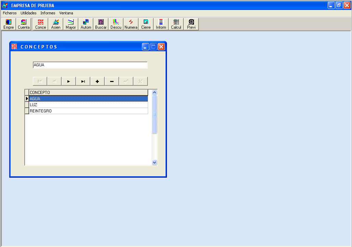Open the Mayor ledger toolbar icon
The height and width of the screenshot is (247, 352).
[71, 24]
